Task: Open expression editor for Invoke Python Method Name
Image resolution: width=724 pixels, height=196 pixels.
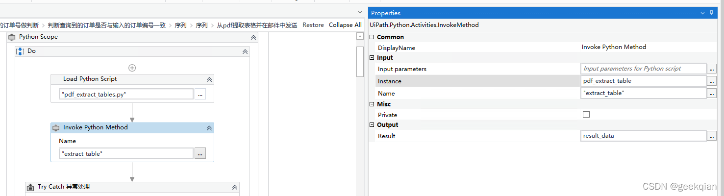Action: coord(200,153)
